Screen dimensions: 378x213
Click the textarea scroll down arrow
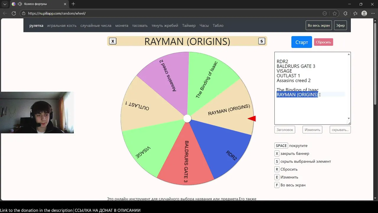(349, 118)
